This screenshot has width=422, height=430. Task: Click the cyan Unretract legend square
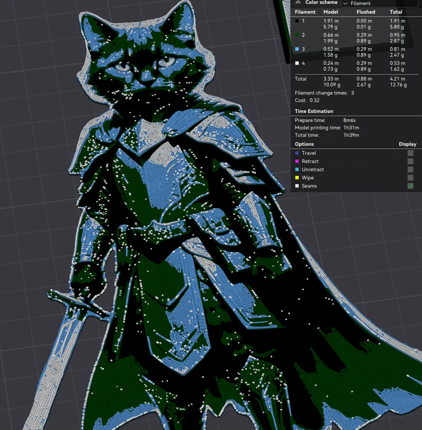point(297,169)
